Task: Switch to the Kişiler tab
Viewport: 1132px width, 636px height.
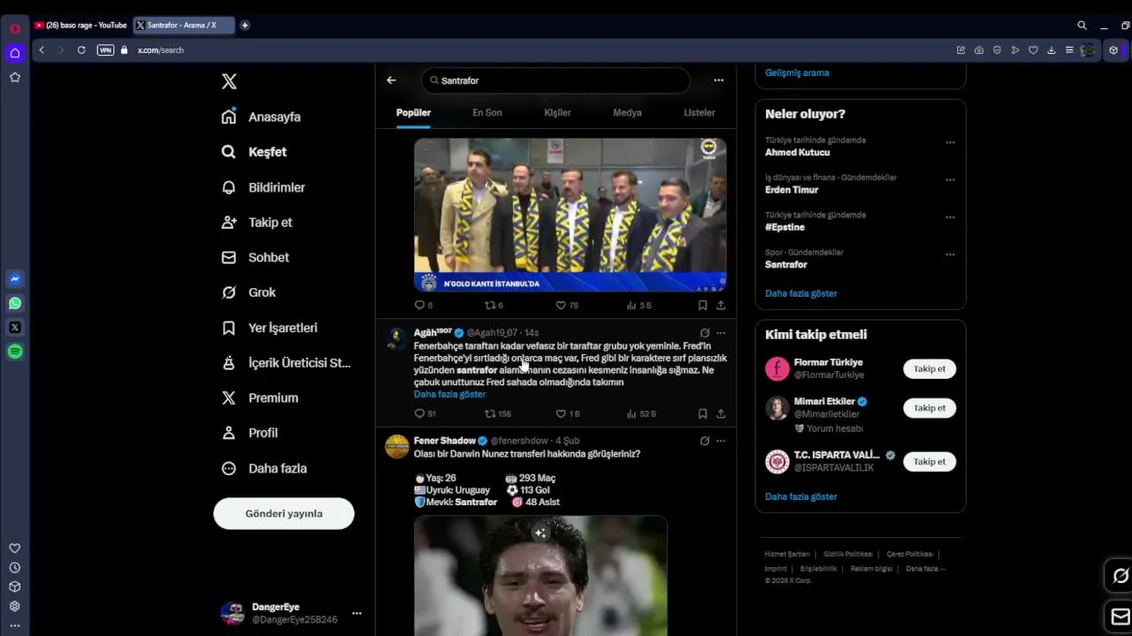Action: pos(557,112)
